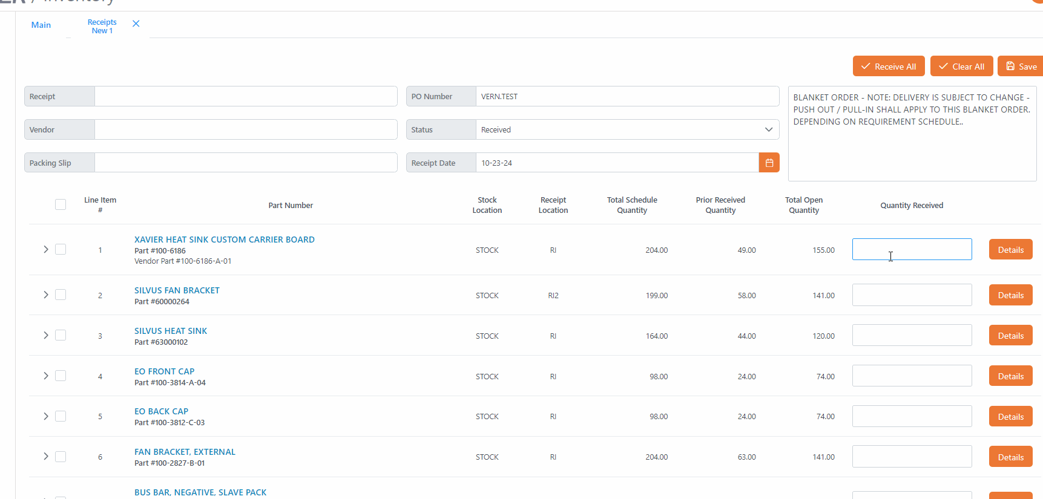The width and height of the screenshot is (1043, 499).
Task: Switch to the Main tab
Action: (41, 25)
